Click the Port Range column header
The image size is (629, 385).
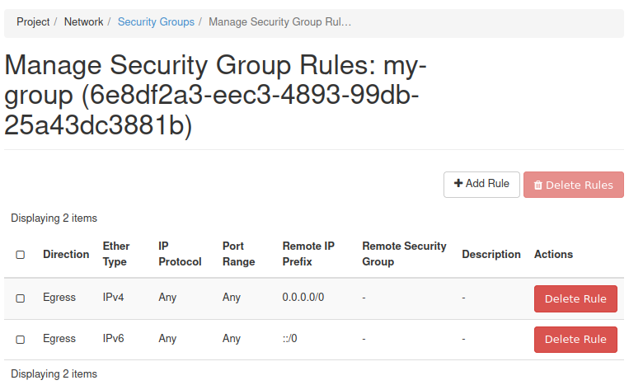point(238,254)
